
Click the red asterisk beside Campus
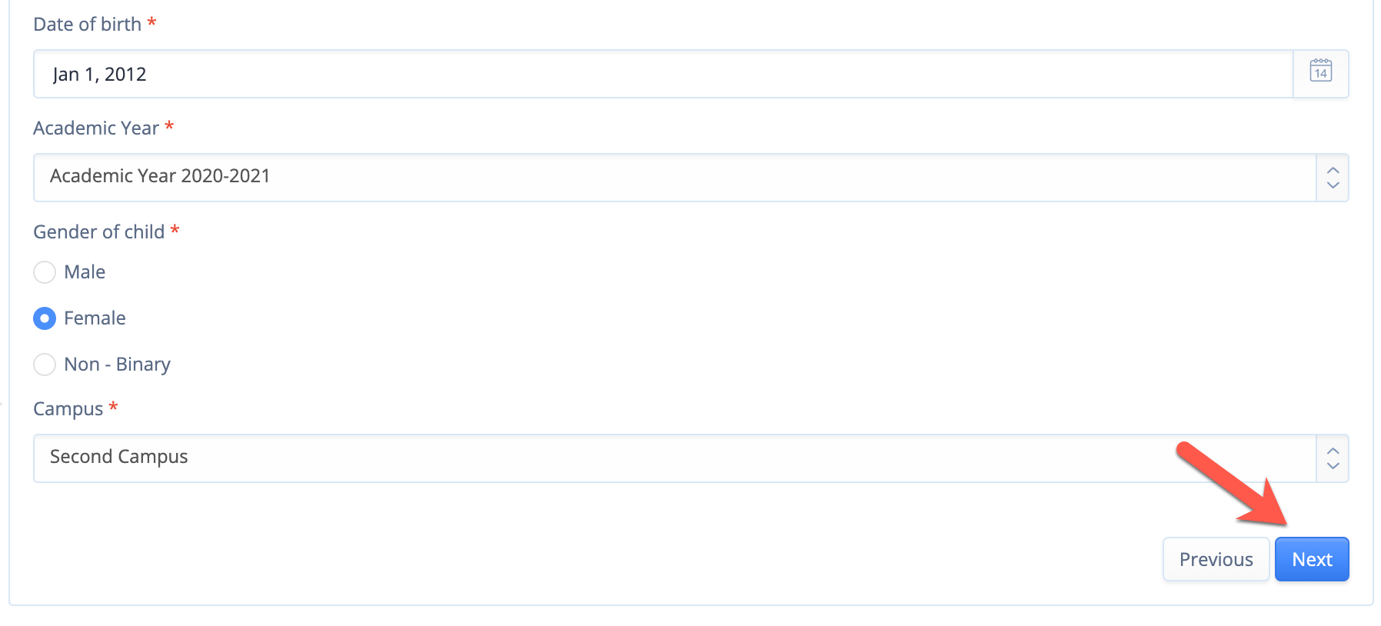click(113, 406)
